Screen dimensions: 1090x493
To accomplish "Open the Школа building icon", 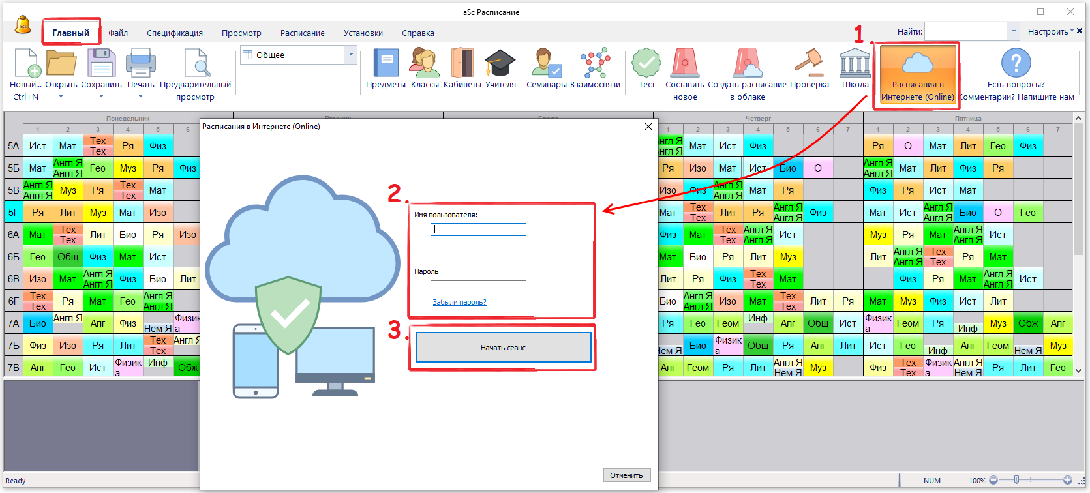I will (855, 65).
